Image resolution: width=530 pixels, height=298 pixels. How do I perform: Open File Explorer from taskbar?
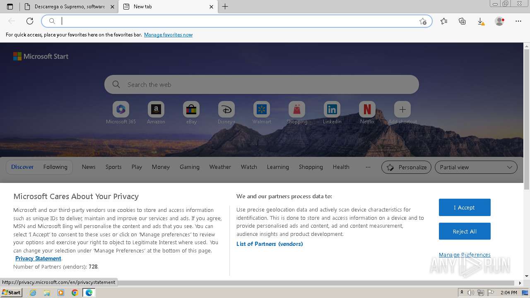[47, 293]
